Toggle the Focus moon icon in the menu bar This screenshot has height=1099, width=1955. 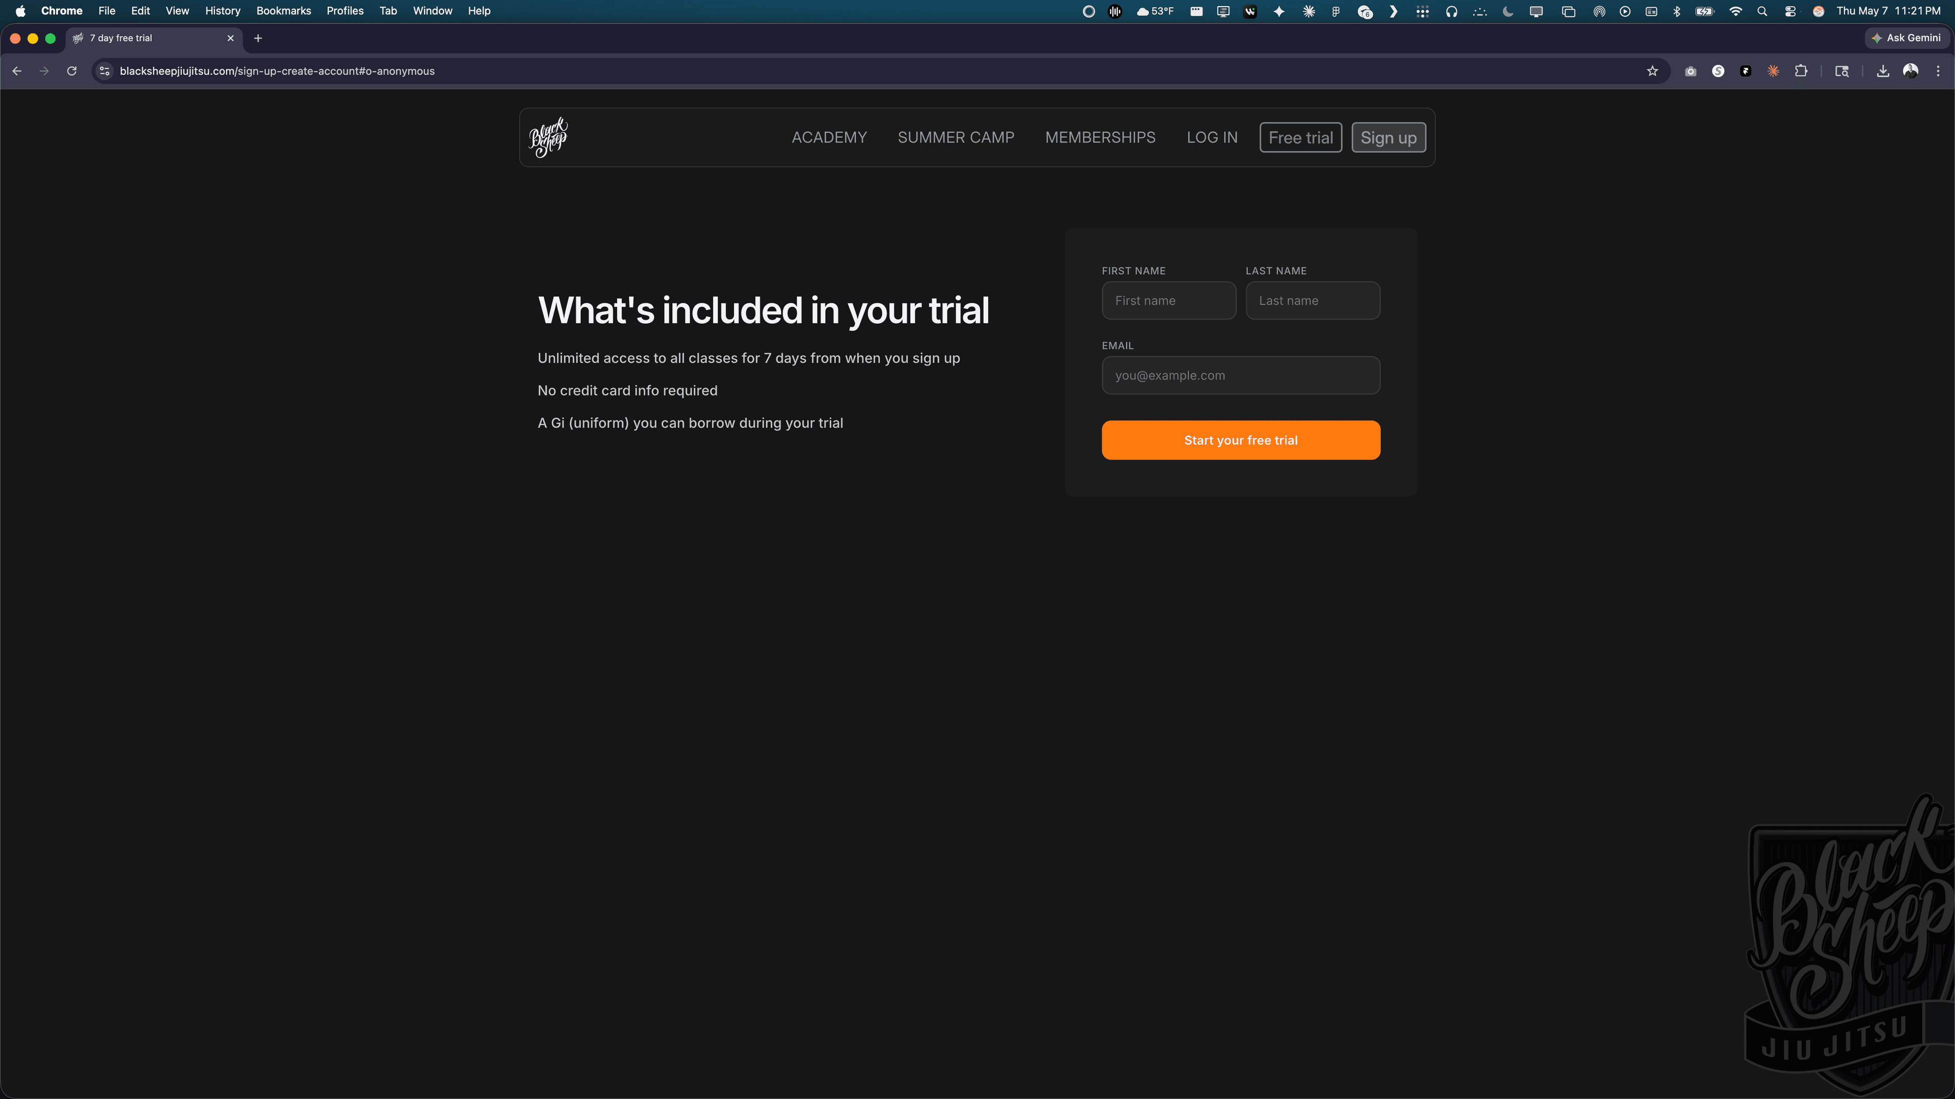(x=1508, y=11)
